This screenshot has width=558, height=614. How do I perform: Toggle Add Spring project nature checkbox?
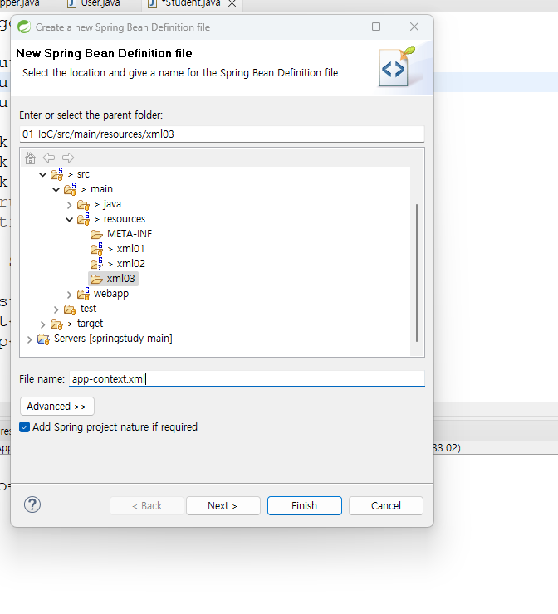[x=25, y=426]
